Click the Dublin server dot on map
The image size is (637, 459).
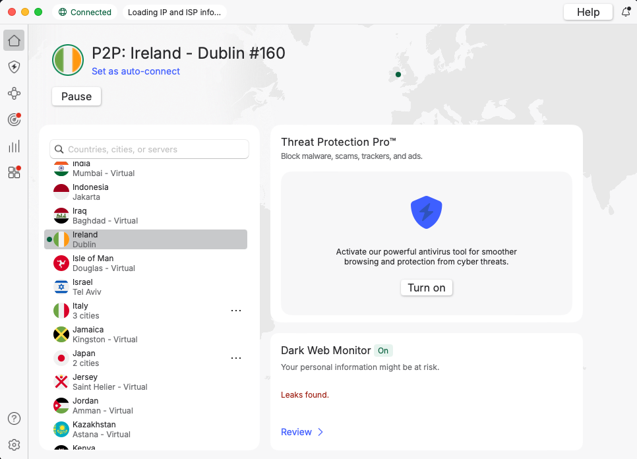(x=398, y=75)
